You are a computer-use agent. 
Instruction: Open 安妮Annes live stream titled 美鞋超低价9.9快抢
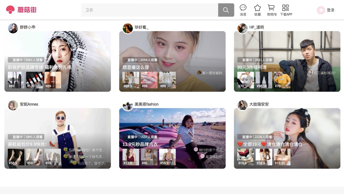27,144
